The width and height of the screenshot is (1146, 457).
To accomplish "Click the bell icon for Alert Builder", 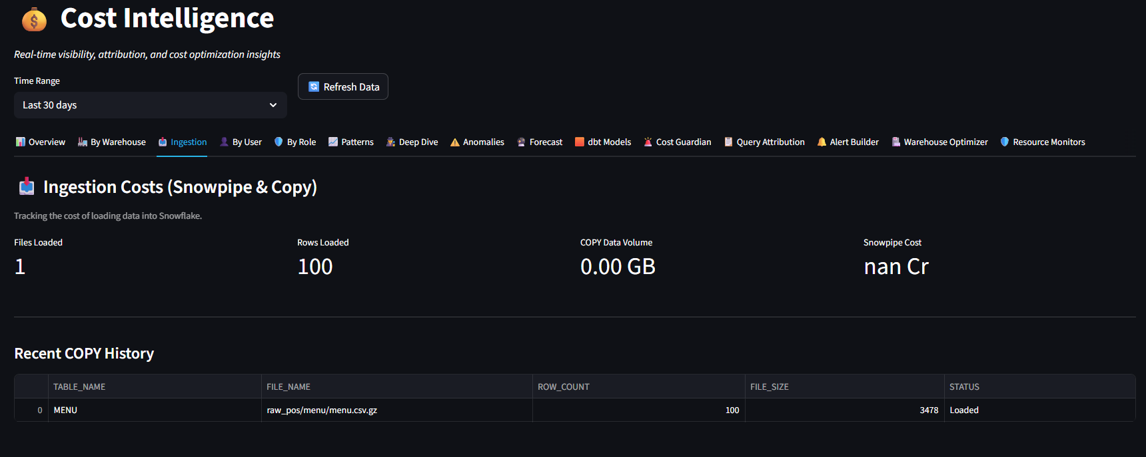I will pyautogui.click(x=822, y=142).
